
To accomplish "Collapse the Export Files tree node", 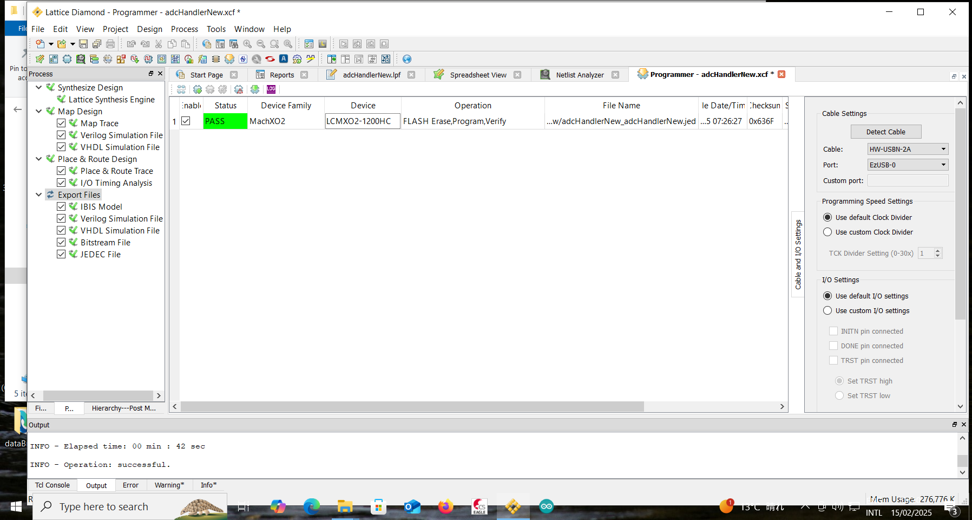I will point(39,194).
